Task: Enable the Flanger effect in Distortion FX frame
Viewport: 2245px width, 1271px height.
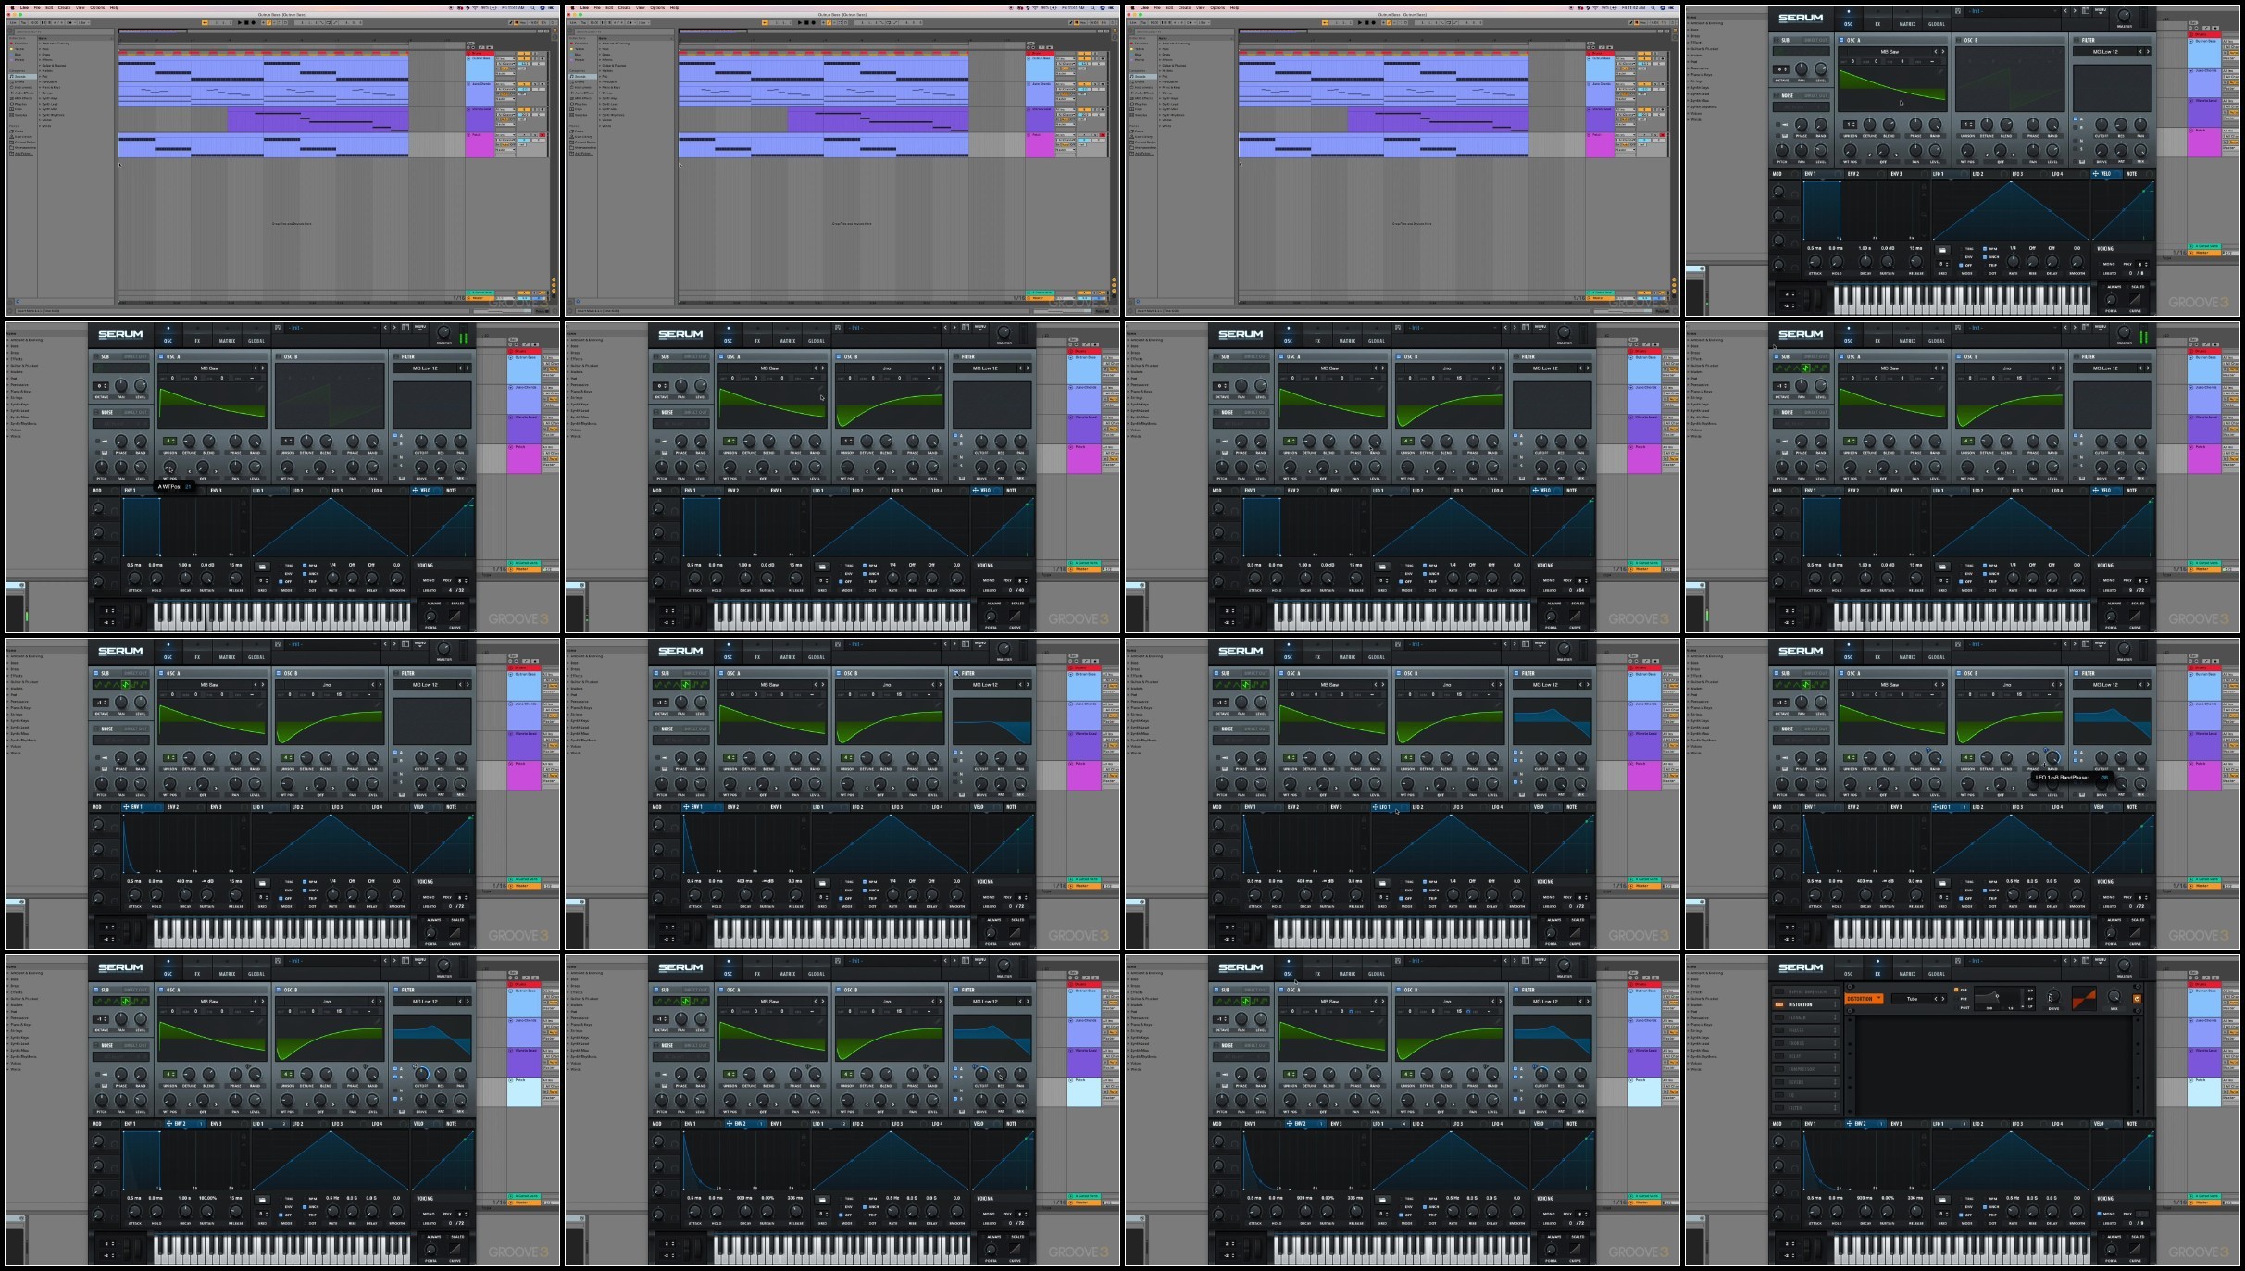Action: tap(1779, 1017)
